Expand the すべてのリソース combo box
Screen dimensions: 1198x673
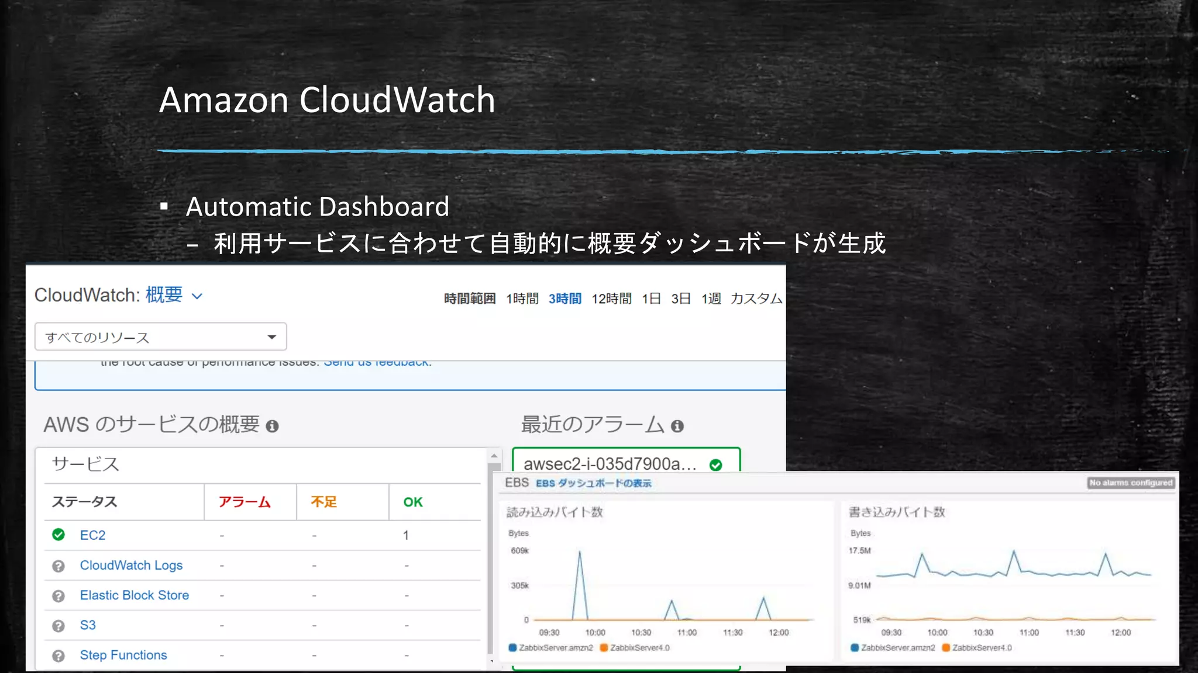[160, 336]
